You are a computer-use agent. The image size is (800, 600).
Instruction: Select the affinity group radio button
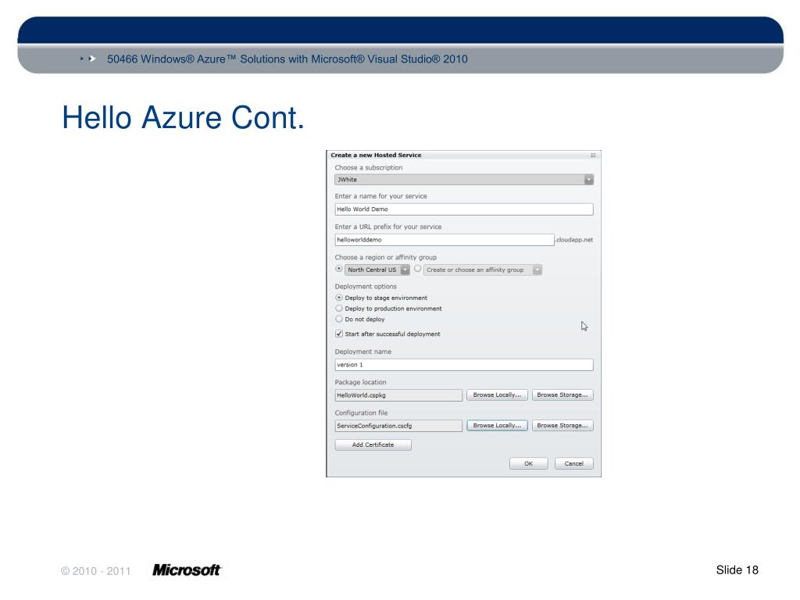[418, 269]
